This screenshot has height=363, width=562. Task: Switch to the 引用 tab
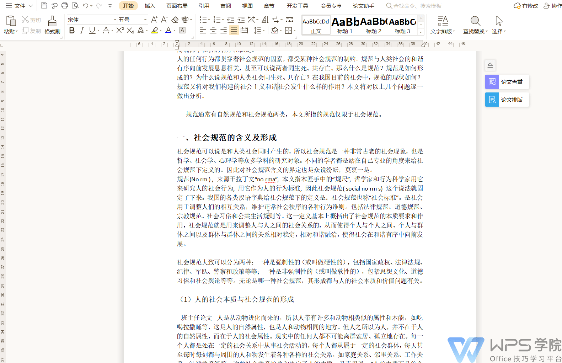[x=204, y=6]
